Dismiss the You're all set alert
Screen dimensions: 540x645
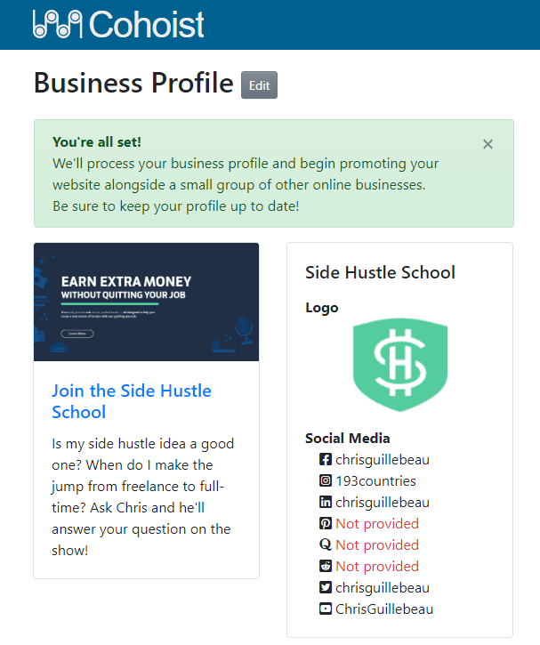[488, 144]
